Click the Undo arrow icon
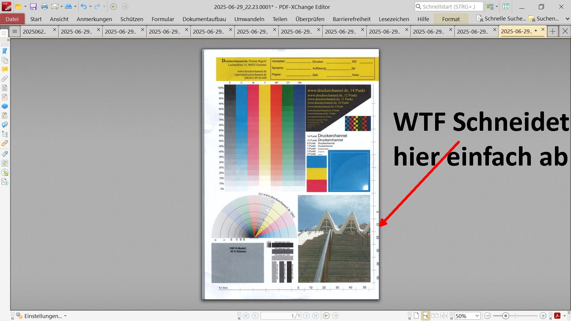The height and width of the screenshot is (321, 571). click(x=84, y=7)
